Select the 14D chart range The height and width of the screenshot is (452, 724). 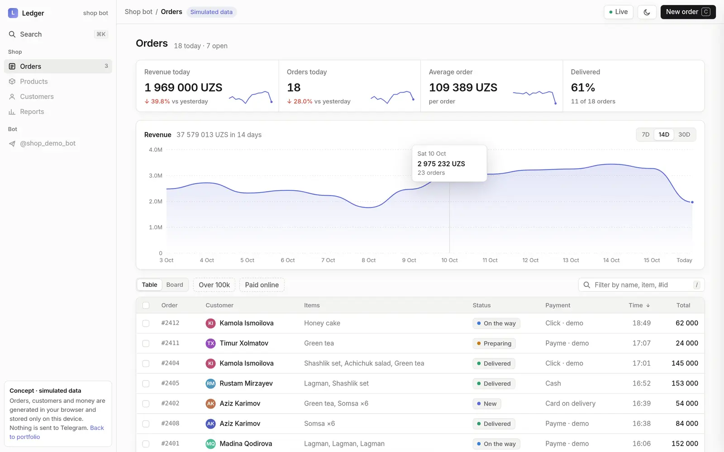coord(664,135)
